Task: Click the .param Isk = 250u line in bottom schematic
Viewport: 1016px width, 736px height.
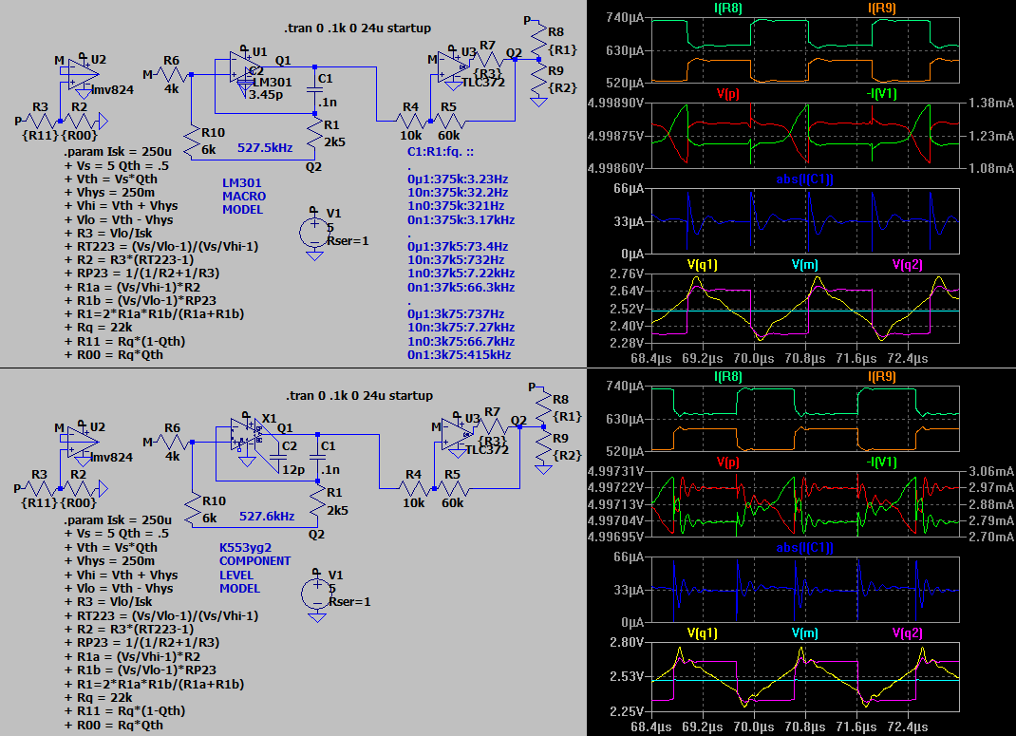Action: [118, 520]
